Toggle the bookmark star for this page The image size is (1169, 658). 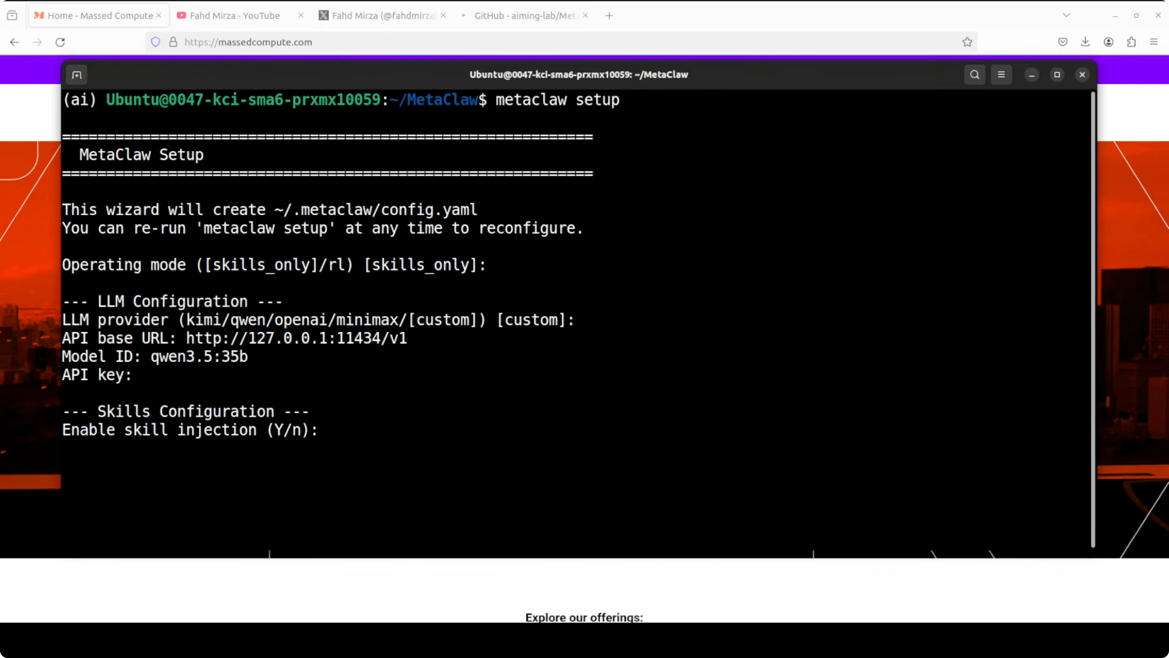[x=967, y=42]
